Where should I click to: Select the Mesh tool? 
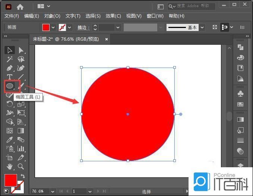(10, 131)
